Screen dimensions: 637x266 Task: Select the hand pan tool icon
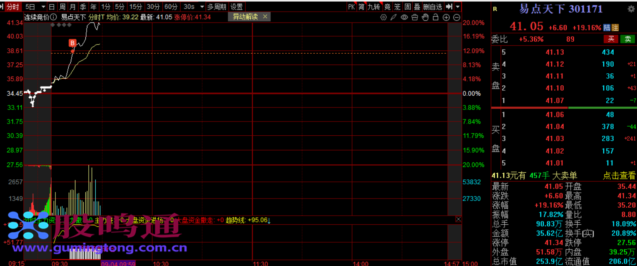tap(425, 17)
